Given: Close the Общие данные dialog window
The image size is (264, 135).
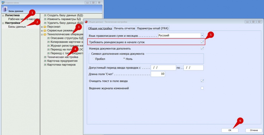Looking at the screenshot, I should 259,22.
